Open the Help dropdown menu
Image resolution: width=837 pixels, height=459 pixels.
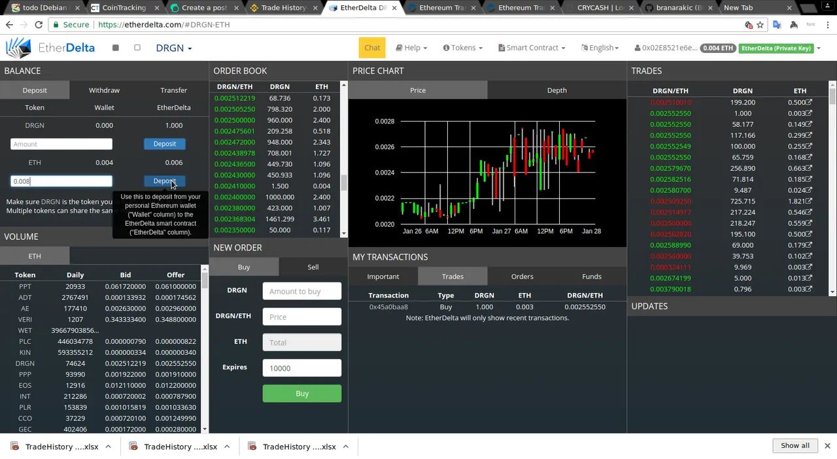(411, 48)
